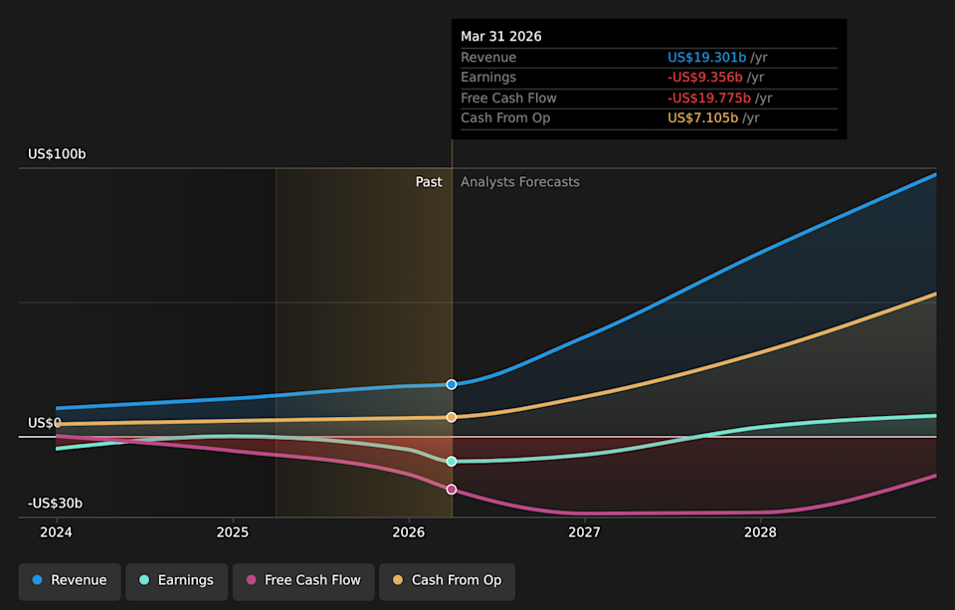Image resolution: width=955 pixels, height=610 pixels.
Task: Click the 'Analysts Forecasts' label
Action: click(520, 182)
